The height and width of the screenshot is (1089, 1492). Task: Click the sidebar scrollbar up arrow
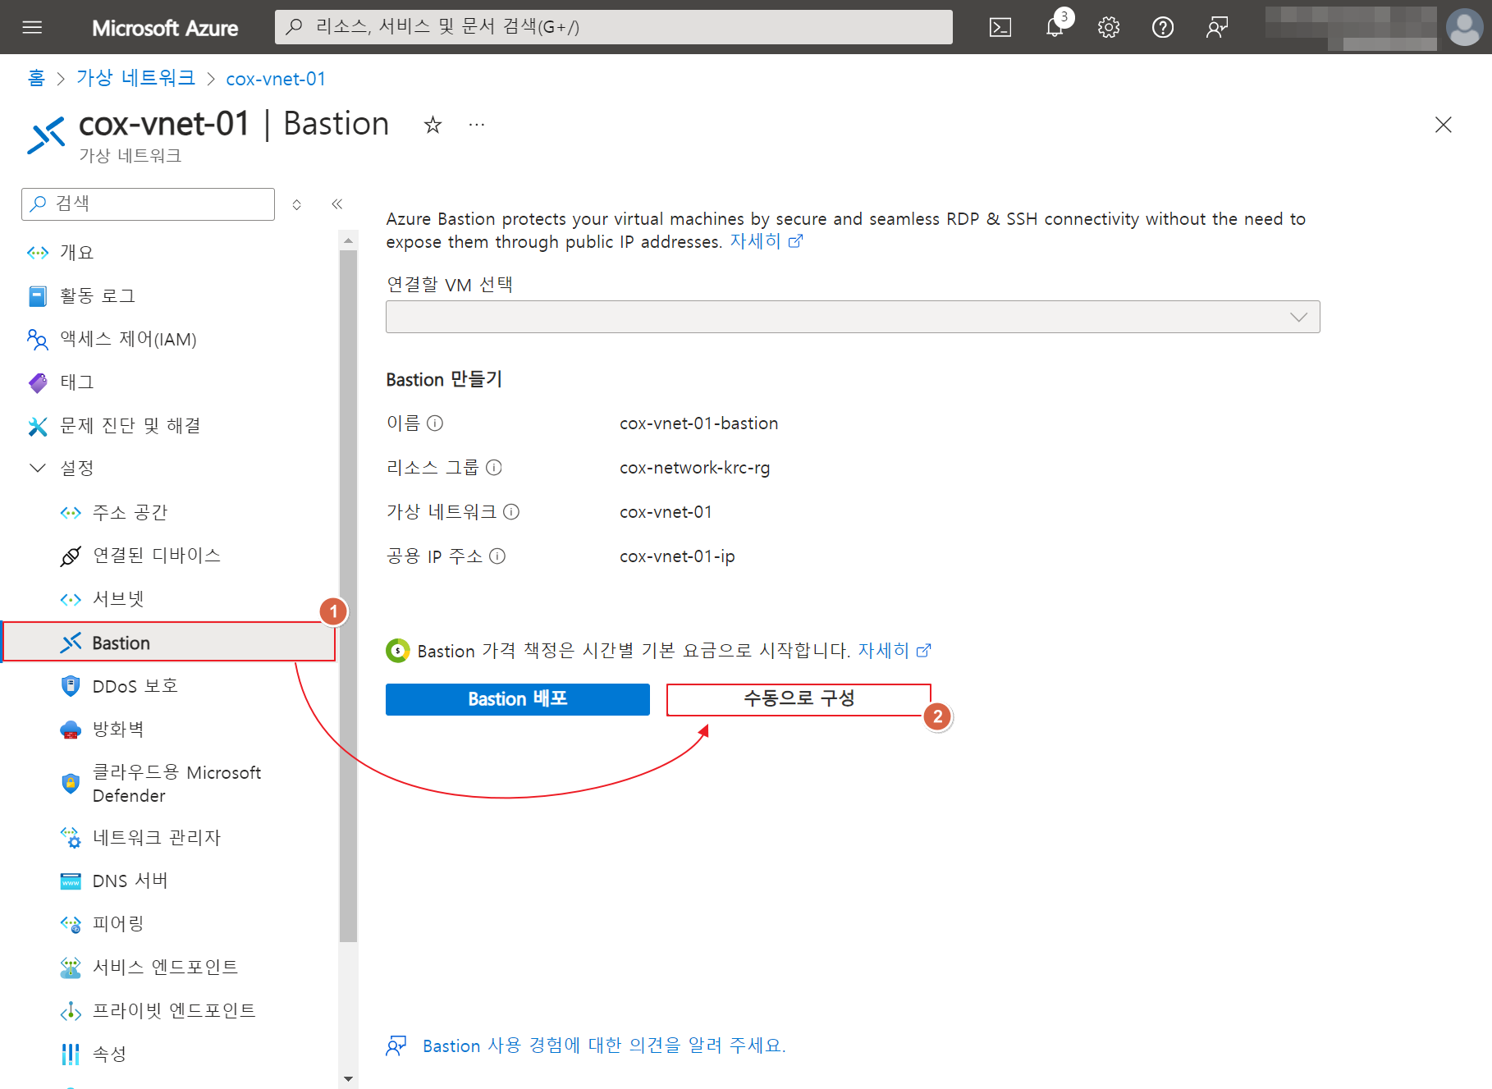click(x=348, y=240)
